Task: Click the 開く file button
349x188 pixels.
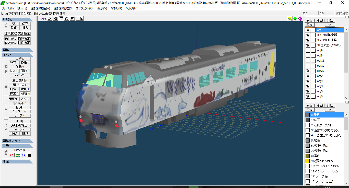Action: pos(14,24)
